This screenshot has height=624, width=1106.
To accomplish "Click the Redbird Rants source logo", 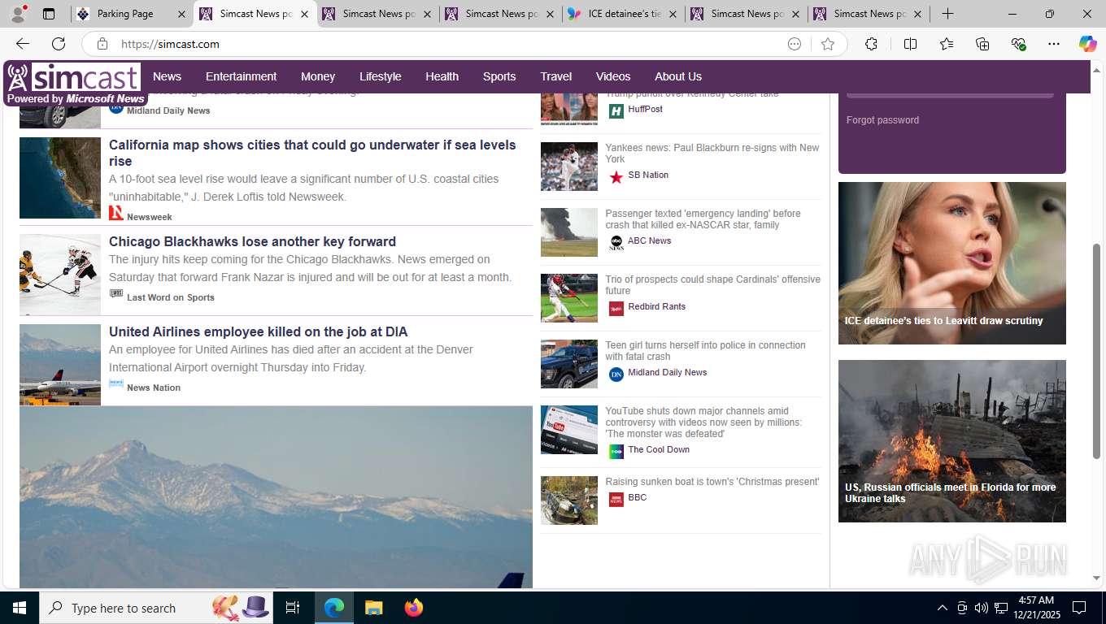I will coord(616,308).
